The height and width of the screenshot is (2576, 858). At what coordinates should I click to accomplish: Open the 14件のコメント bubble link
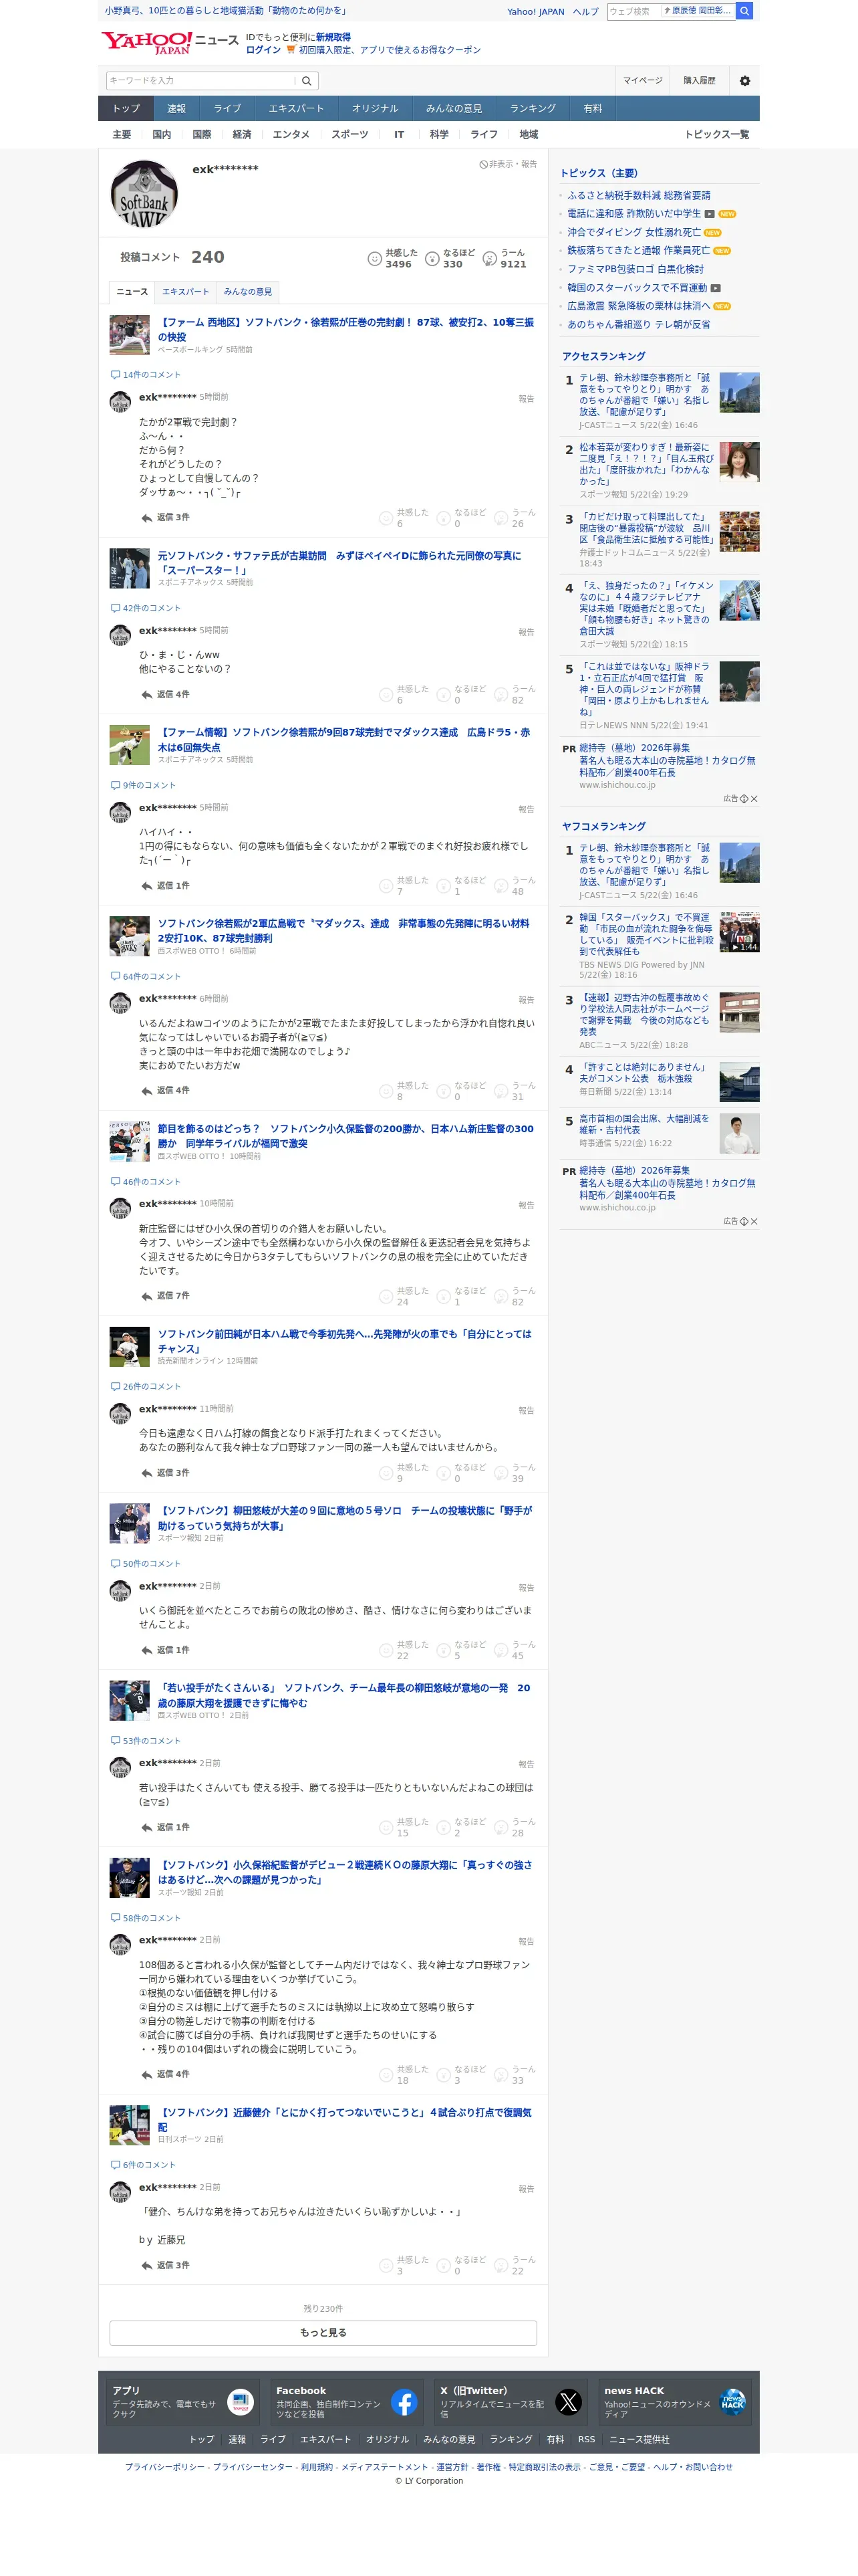(146, 375)
